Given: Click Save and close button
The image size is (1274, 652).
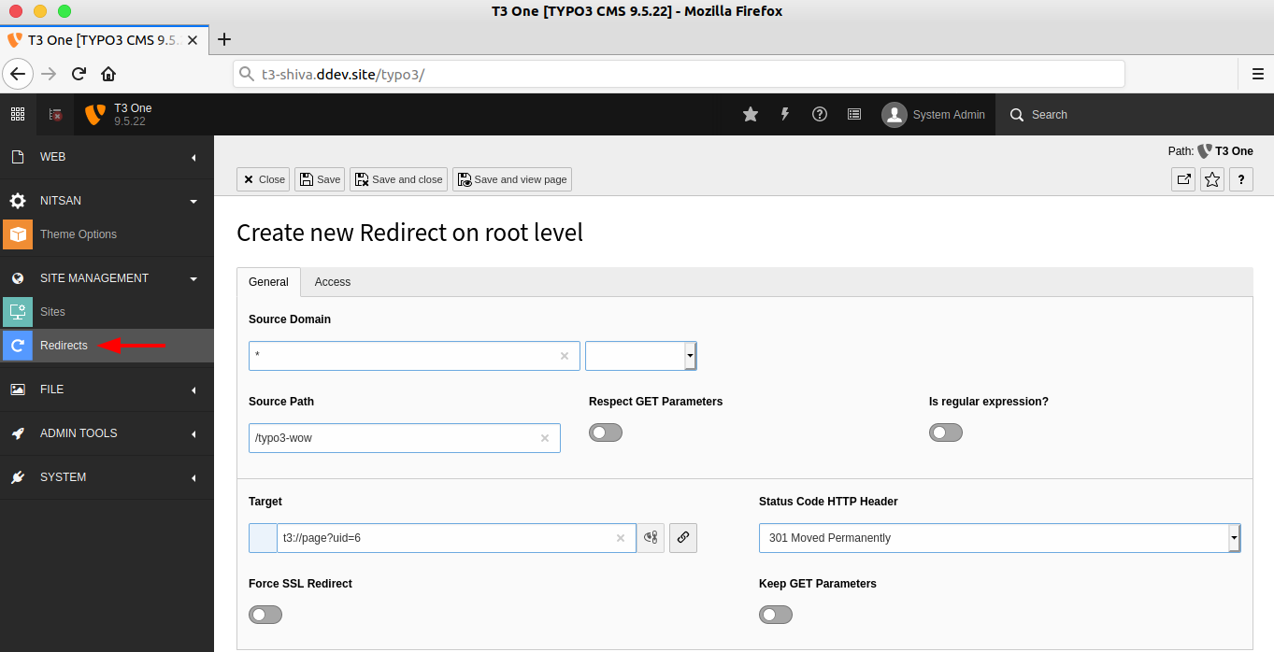Looking at the screenshot, I should (x=398, y=178).
